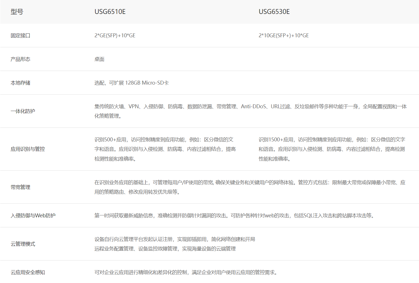This screenshot has width=419, height=283.
Task: Click the 固定接口 row label
Action: tap(20, 36)
